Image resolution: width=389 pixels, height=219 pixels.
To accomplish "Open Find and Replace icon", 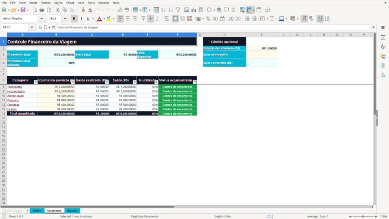I will point(120,10).
